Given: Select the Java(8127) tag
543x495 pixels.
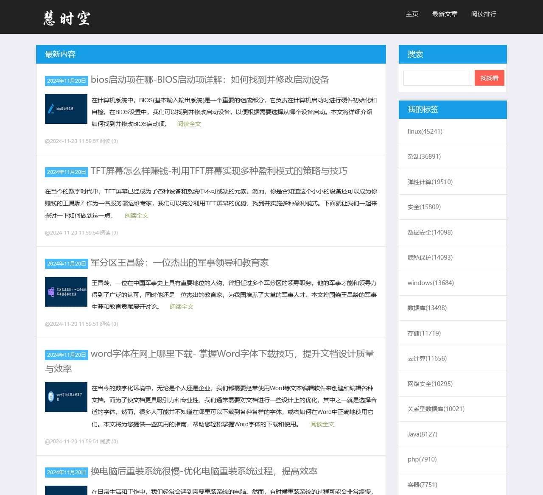Looking at the screenshot, I should pos(423,434).
